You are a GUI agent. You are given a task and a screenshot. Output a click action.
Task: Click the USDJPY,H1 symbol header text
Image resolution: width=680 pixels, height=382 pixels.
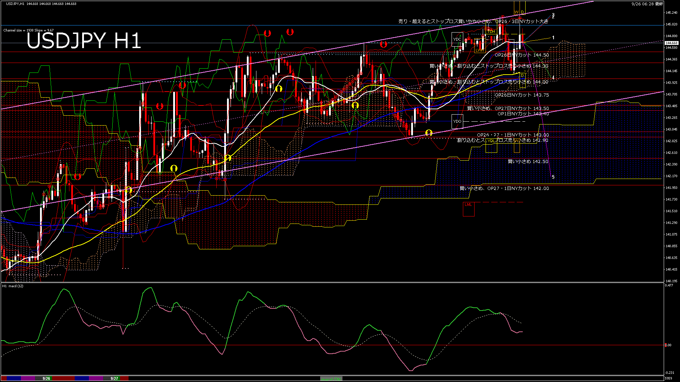coord(15,4)
